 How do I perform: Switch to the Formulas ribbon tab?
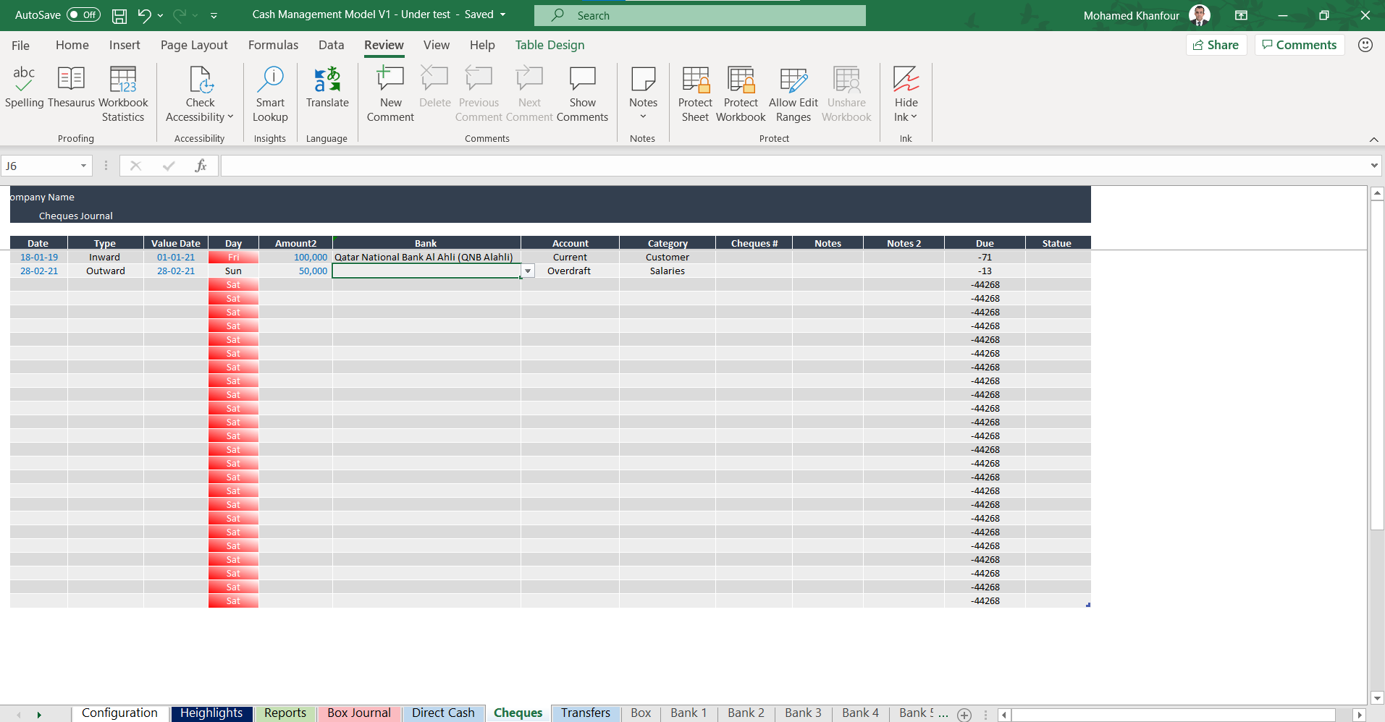click(273, 45)
